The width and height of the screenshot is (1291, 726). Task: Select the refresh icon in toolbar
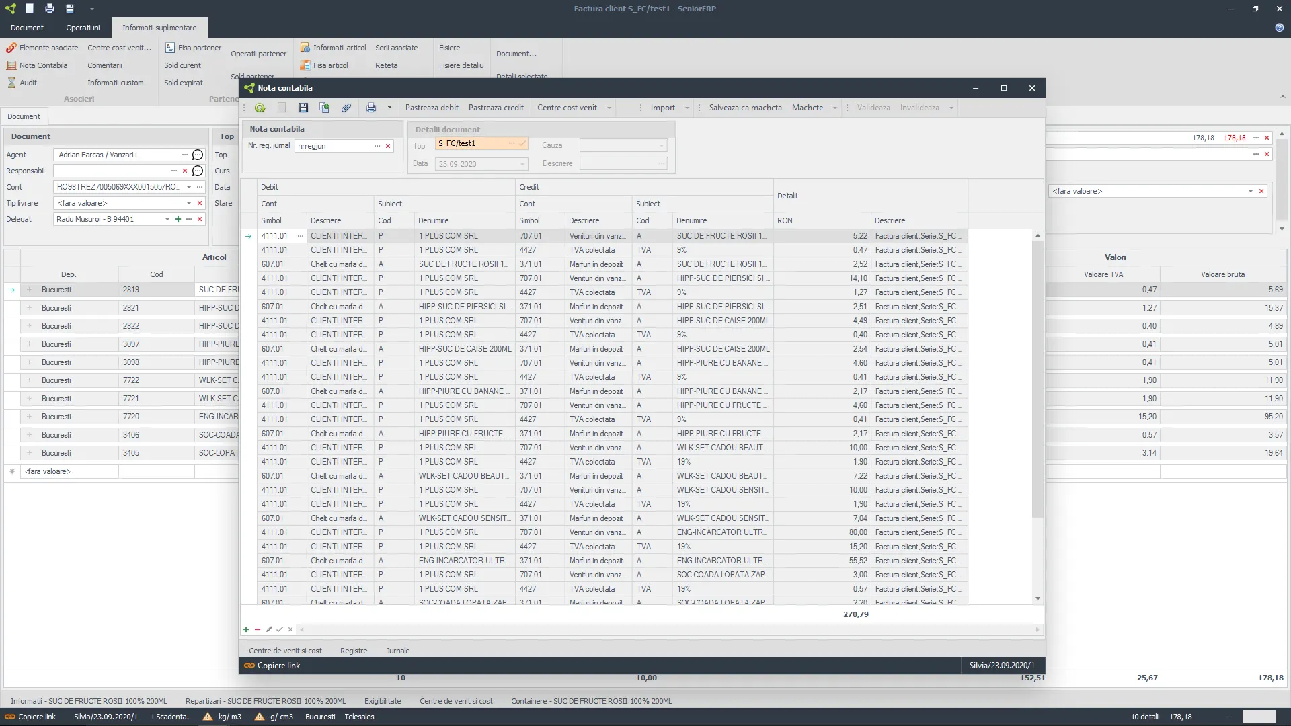(x=260, y=108)
